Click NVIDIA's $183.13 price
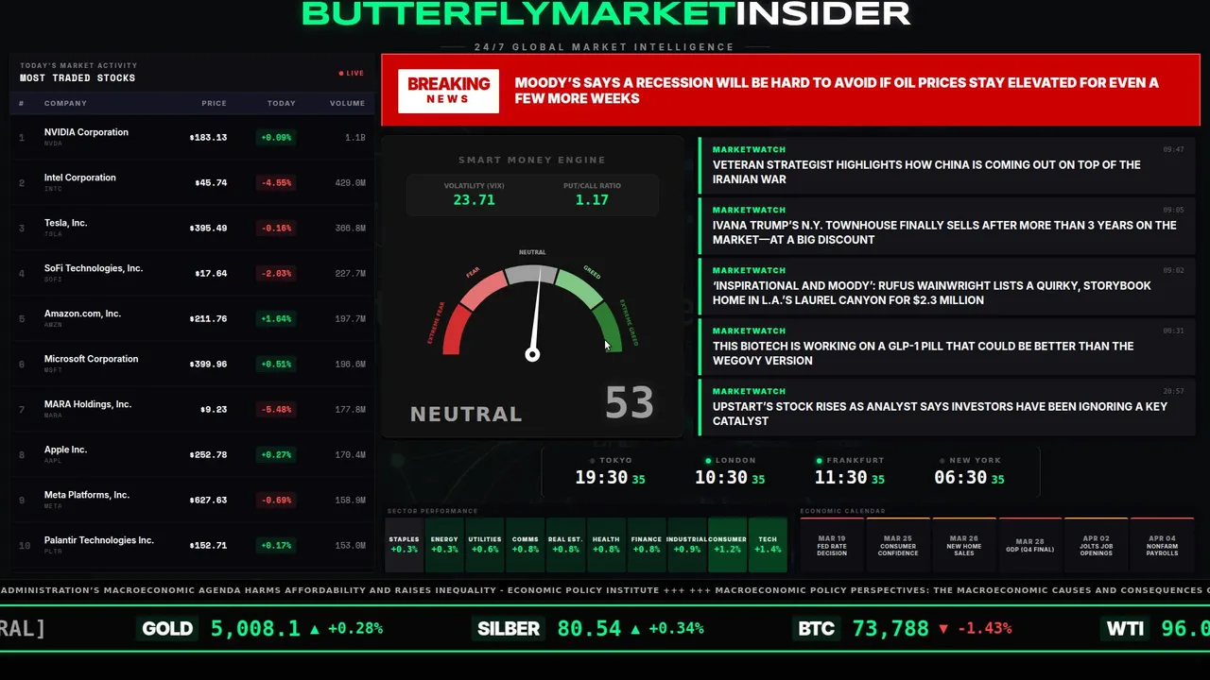The height and width of the screenshot is (680, 1210). click(208, 137)
